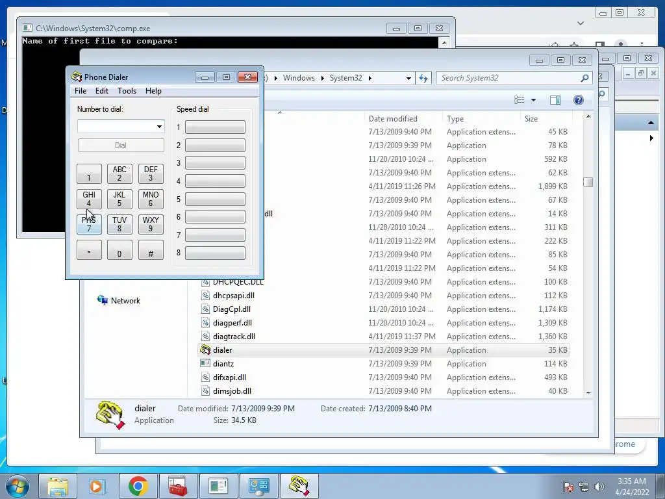The width and height of the screenshot is (665, 499).
Task: Click speed dial slot 1
Action: click(215, 127)
